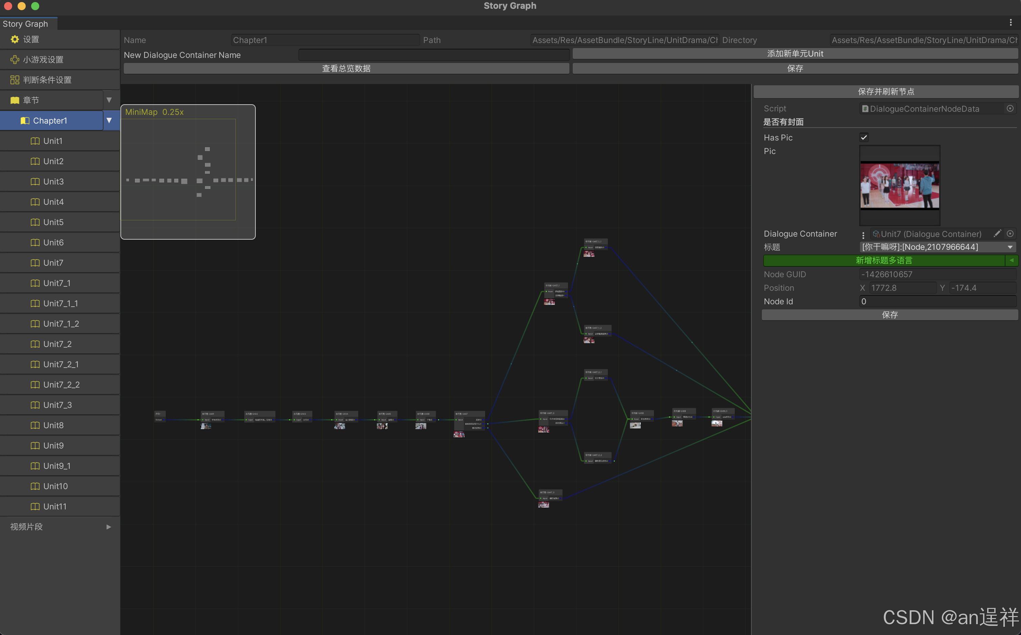Click the pencil edit icon for Unit7 Dialogue Container

click(998, 234)
